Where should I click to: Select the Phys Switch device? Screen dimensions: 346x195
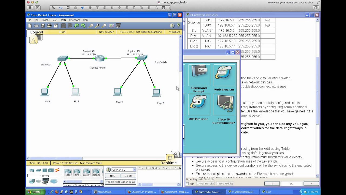click(x=142, y=57)
